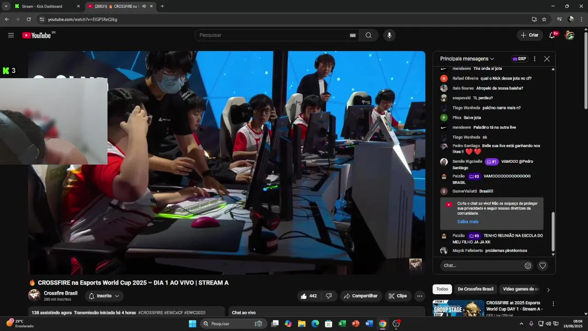Close the live chat panel
The height and width of the screenshot is (331, 588).
(547, 59)
